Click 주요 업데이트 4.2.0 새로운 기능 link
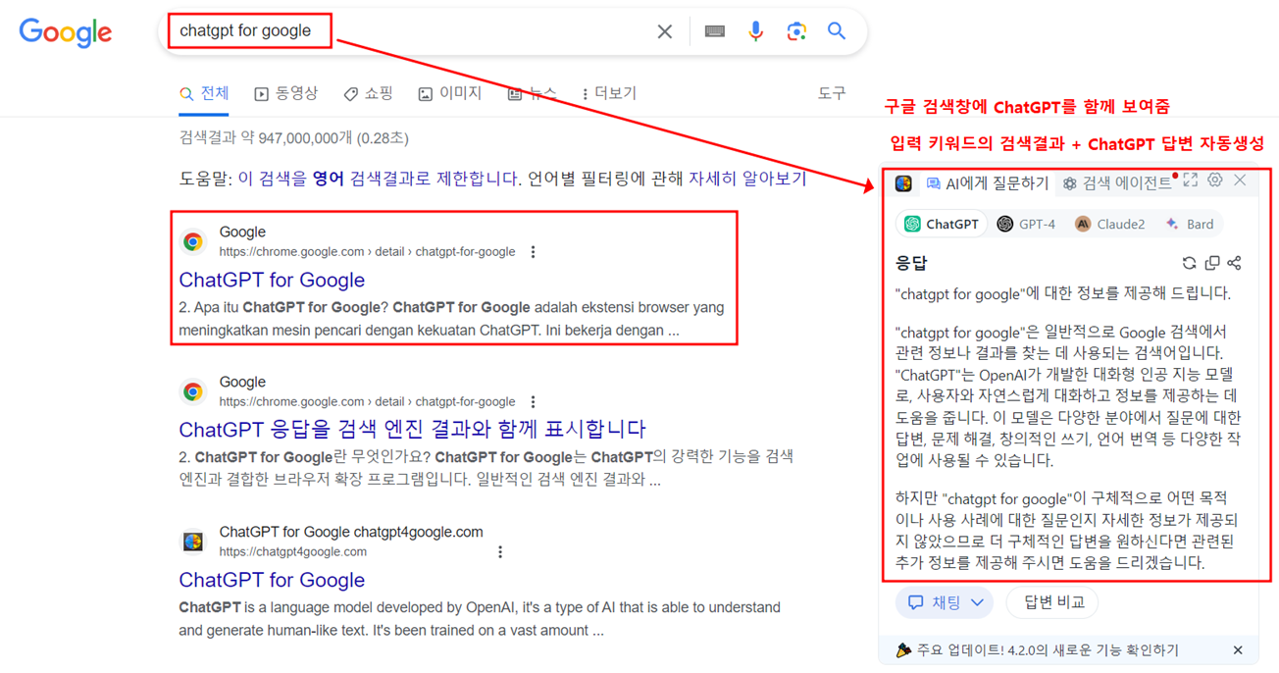 [1048, 650]
